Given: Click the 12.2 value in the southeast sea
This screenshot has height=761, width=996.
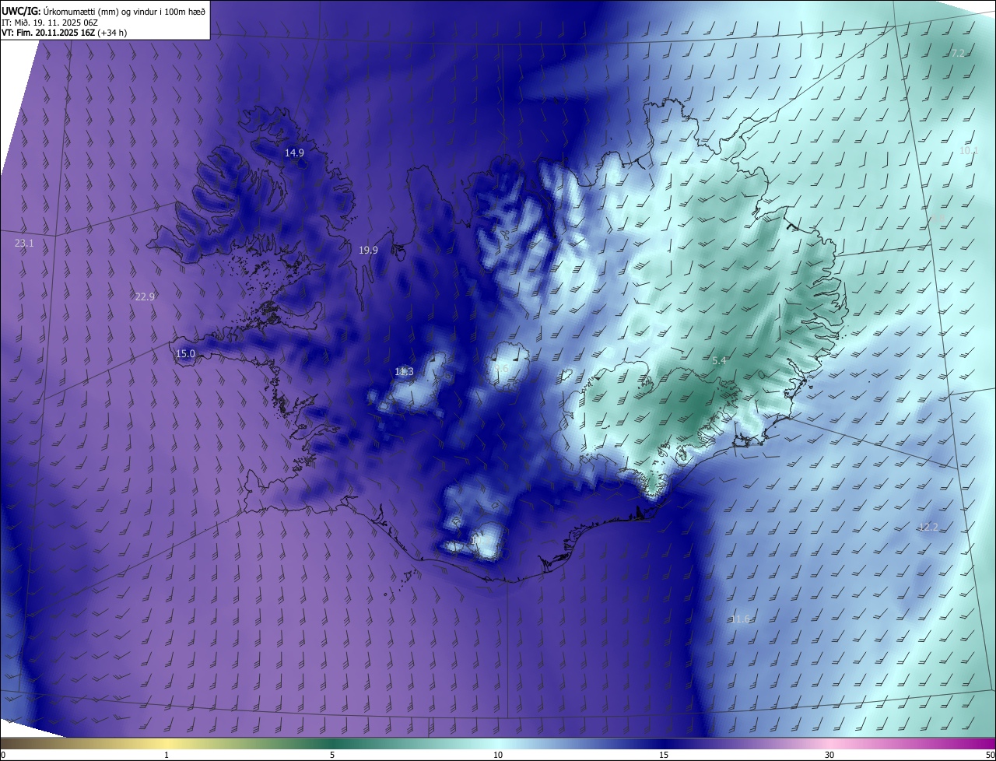Looking at the screenshot, I should (928, 528).
